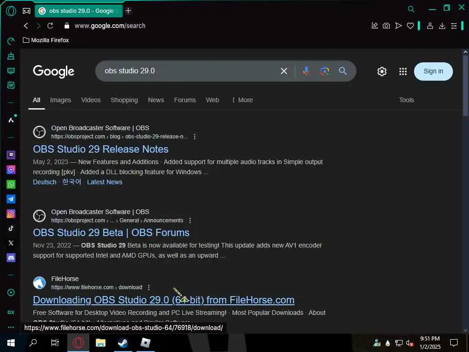Go back to the previous page

click(26, 26)
